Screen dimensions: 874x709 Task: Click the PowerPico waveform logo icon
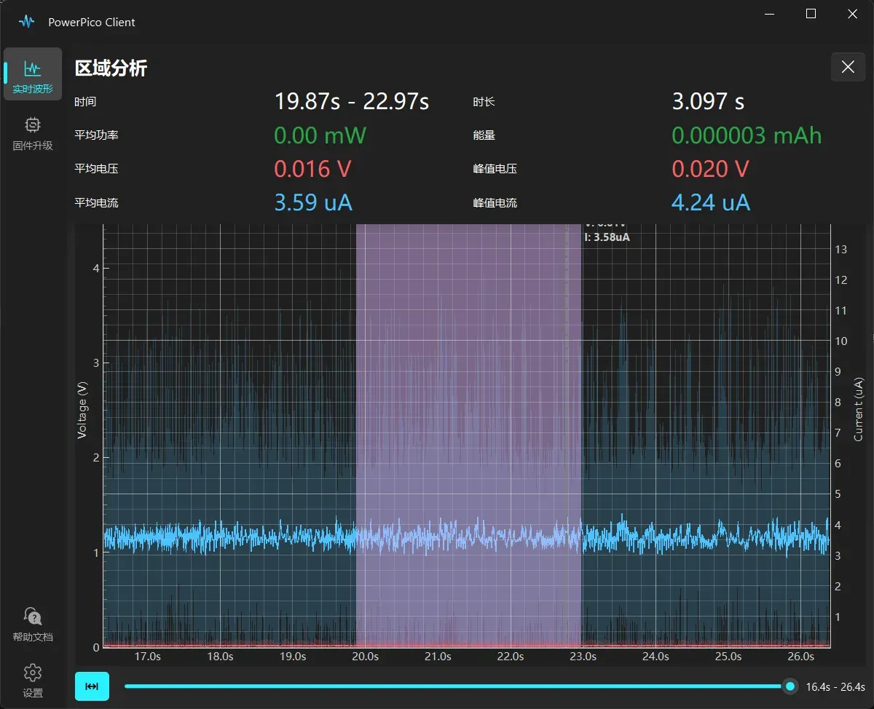coord(28,22)
